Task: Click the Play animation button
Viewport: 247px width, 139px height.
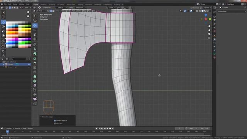Action: coord(107,129)
